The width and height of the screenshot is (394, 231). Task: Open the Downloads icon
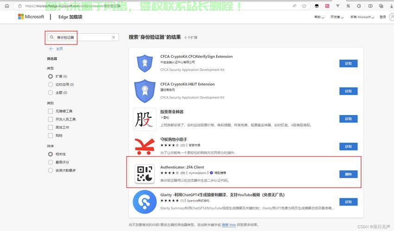tap(392, 6)
